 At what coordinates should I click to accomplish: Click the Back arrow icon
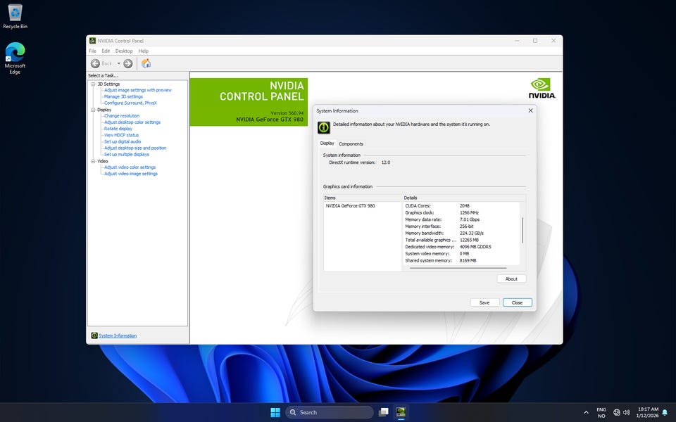(x=95, y=63)
